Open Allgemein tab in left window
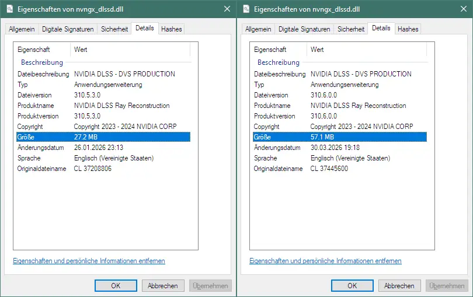The width and height of the screenshot is (473, 297). (22, 29)
